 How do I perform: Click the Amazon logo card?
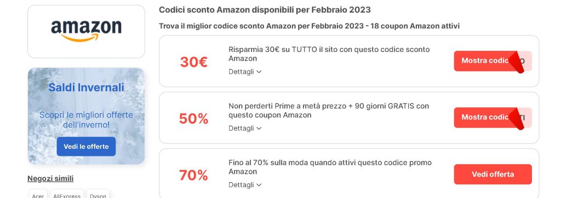86,32
